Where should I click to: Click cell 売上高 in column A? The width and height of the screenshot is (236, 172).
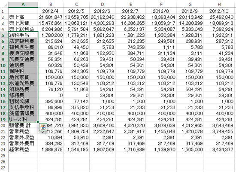point(23,17)
